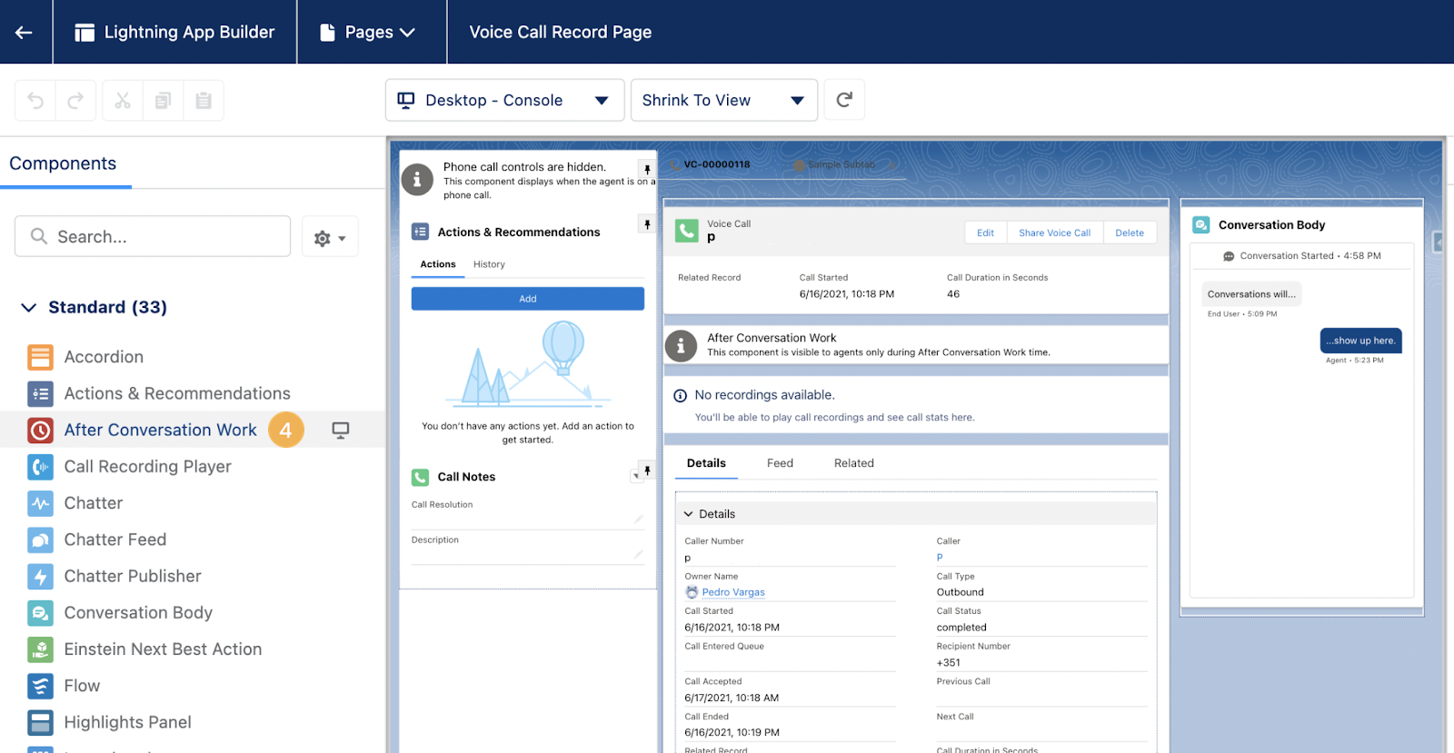Select the Components tab
The height and width of the screenshot is (753, 1454).
(x=64, y=163)
